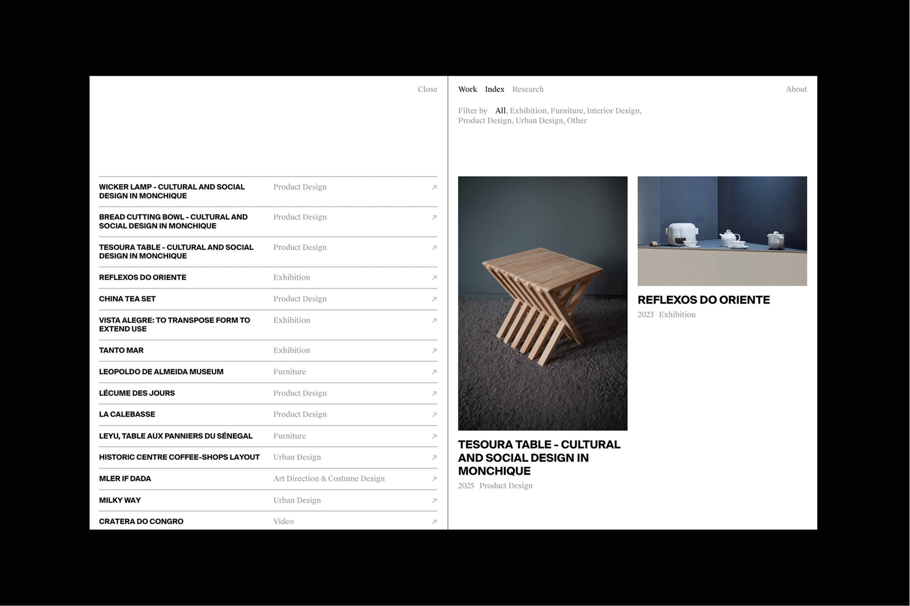The image size is (910, 606).
Task: Filter projects by Furniture
Action: 566,111
